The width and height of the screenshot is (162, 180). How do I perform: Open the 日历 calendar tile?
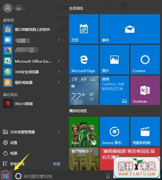pos(84,29)
